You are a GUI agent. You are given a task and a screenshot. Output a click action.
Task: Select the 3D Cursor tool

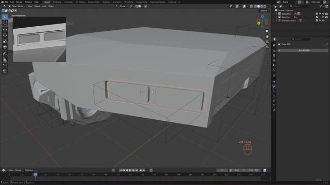coord(5,23)
